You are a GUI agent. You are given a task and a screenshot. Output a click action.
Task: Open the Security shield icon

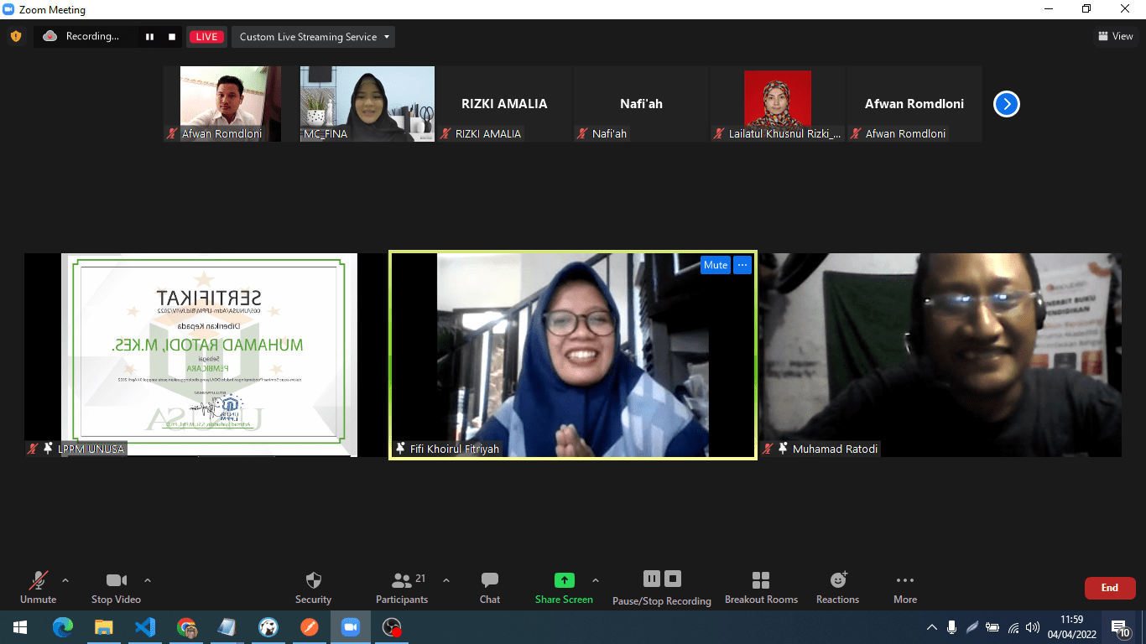click(313, 581)
